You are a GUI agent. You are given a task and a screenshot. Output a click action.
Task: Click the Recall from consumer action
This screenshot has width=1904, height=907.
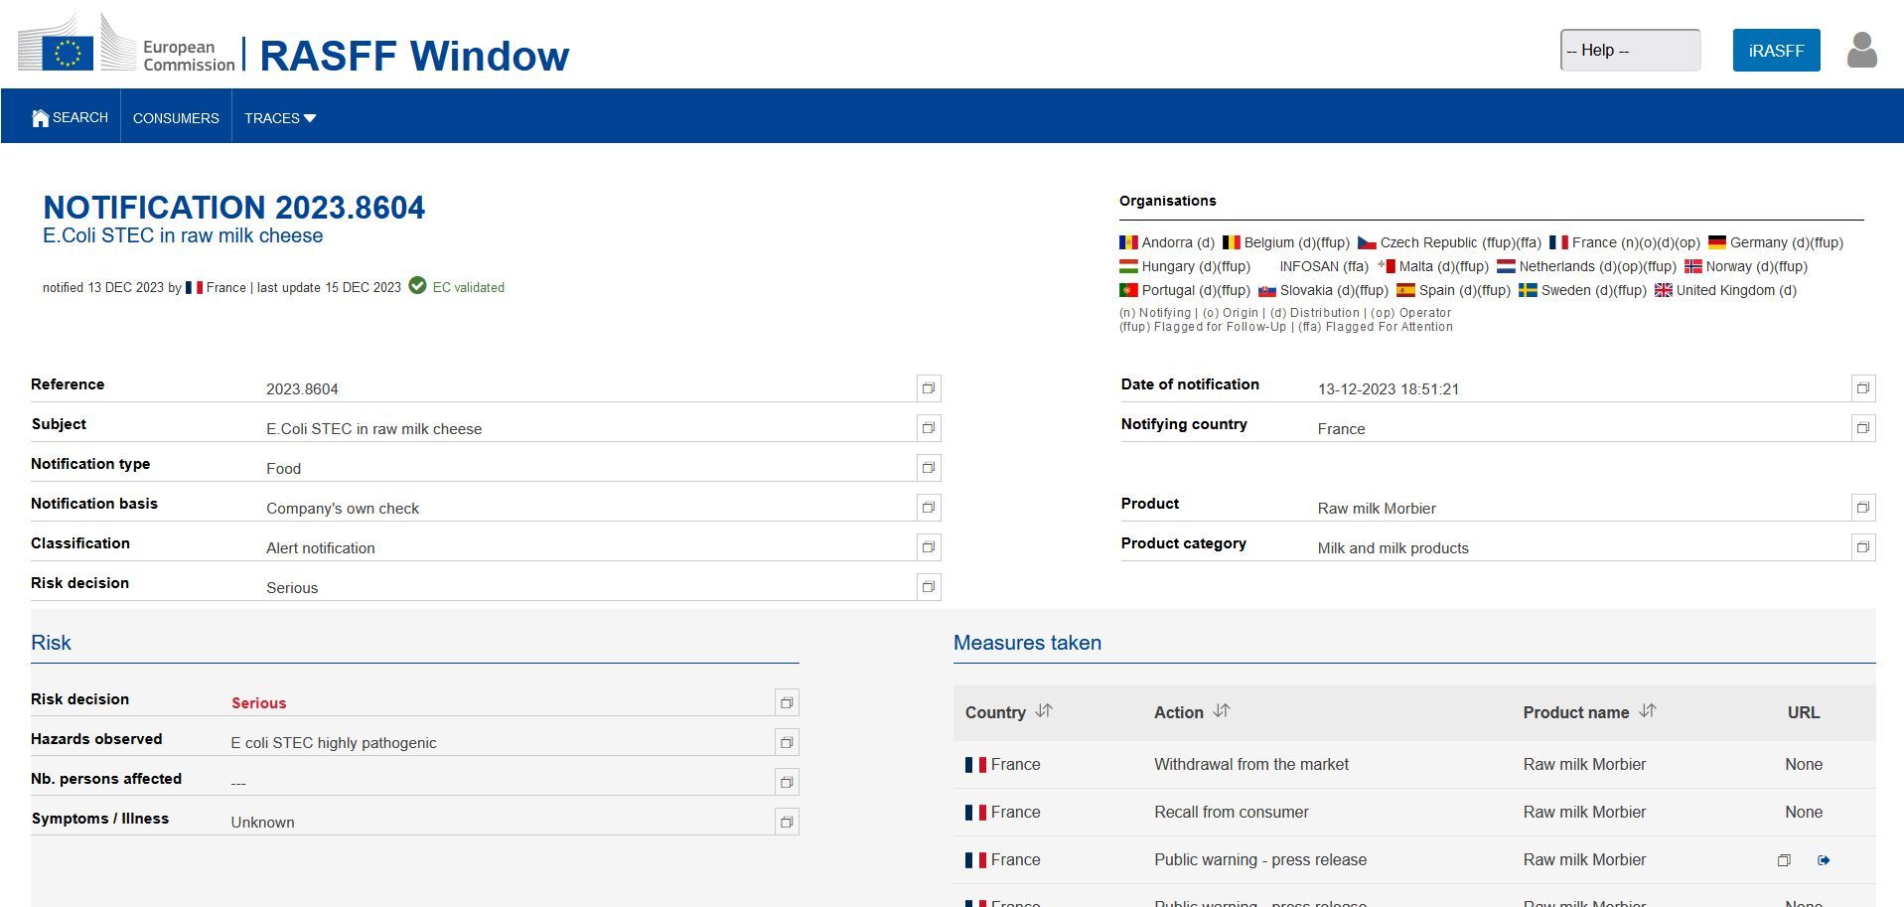click(1232, 813)
